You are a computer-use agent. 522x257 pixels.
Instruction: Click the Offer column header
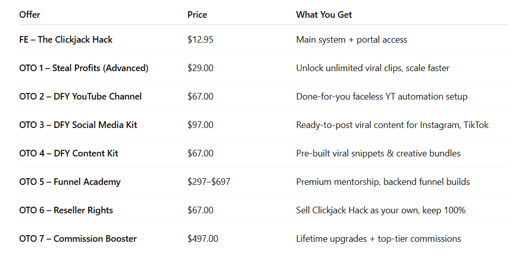(x=30, y=15)
